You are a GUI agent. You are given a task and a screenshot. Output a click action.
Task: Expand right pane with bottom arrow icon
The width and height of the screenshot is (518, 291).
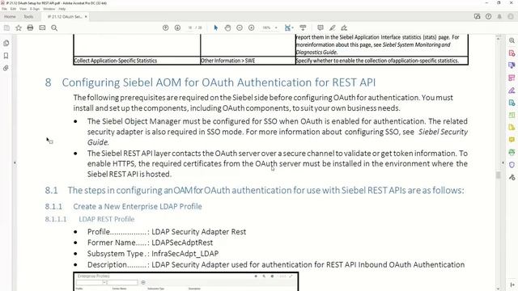512,285
